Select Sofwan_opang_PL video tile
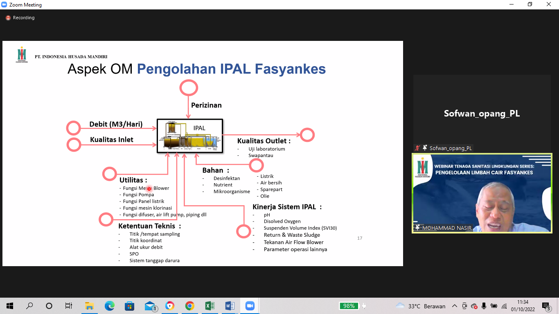The image size is (559, 314). (x=482, y=113)
